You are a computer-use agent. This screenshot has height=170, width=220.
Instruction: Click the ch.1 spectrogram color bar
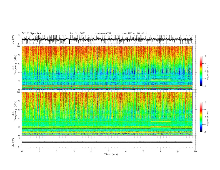coord(201,71)
